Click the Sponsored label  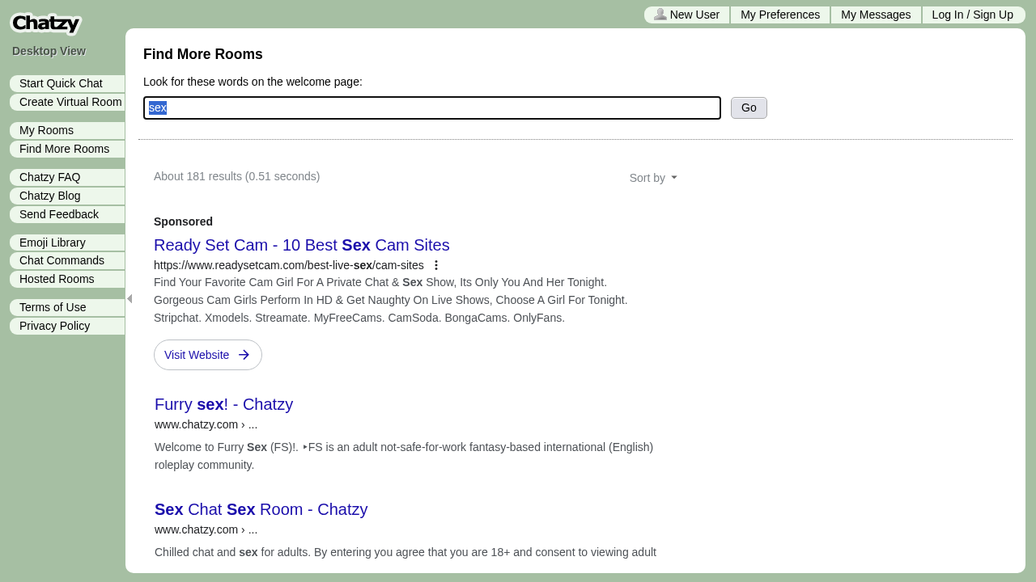(183, 221)
